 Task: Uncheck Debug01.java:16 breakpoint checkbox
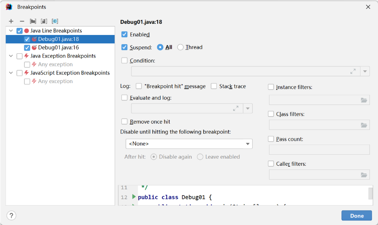coord(27,48)
